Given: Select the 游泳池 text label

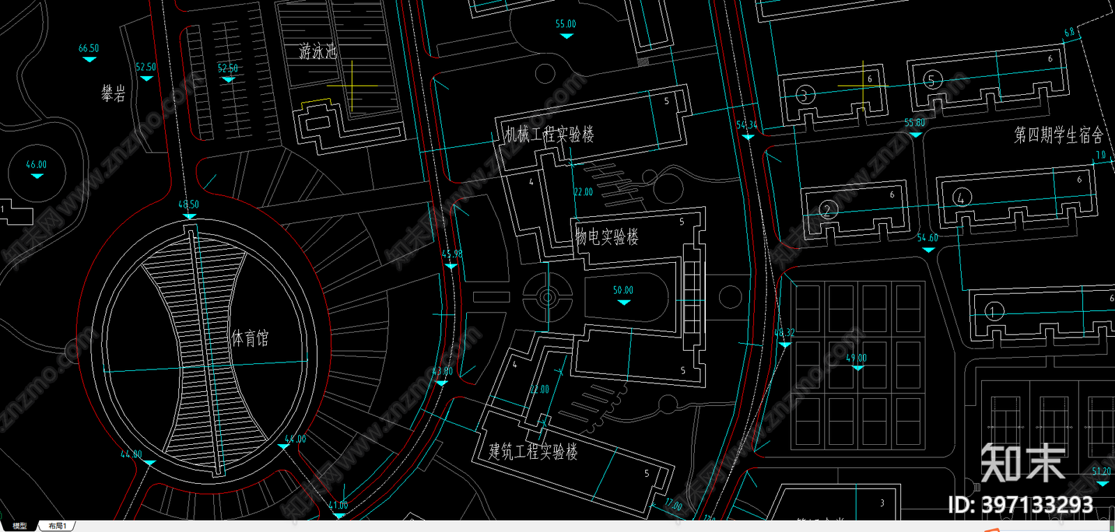Looking at the screenshot, I should (x=318, y=52).
